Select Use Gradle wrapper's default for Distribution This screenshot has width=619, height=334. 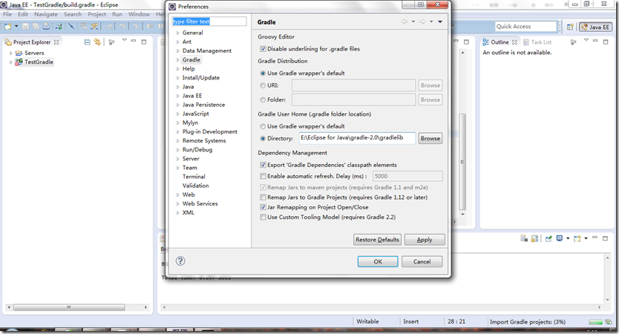(x=263, y=73)
